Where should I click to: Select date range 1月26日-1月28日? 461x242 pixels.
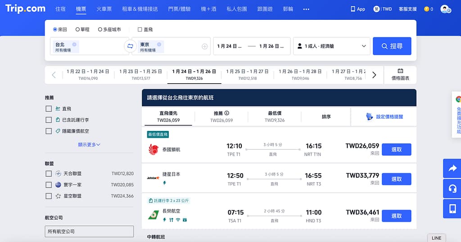coord(300,75)
